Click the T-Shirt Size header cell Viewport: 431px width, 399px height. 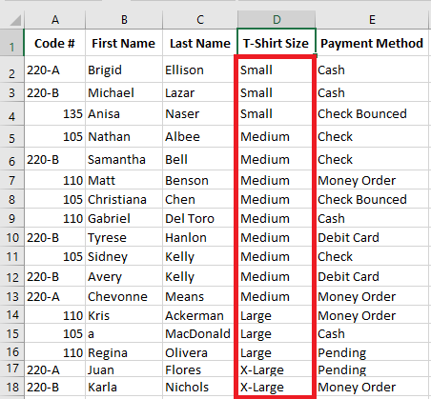[x=276, y=43]
